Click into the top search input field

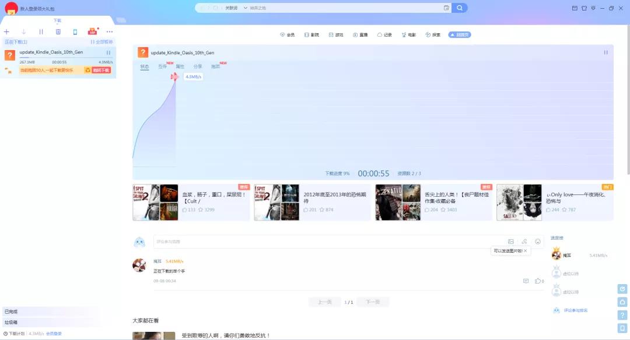(345, 8)
